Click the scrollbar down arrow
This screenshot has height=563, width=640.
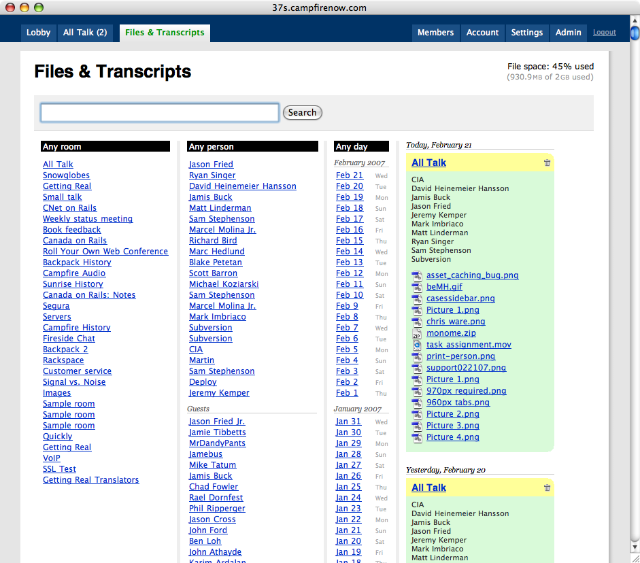tap(635, 547)
